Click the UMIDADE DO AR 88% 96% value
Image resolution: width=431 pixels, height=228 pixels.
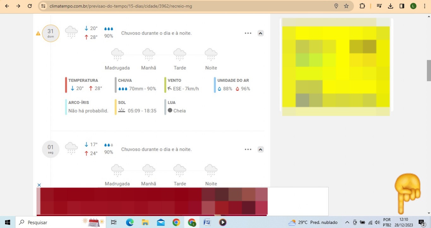(x=234, y=89)
